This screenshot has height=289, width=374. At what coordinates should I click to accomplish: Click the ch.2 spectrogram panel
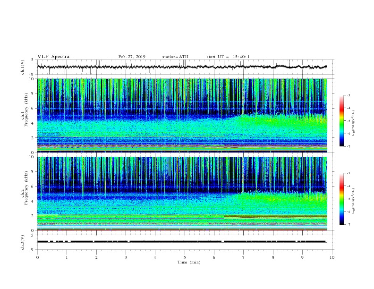pos(182,194)
